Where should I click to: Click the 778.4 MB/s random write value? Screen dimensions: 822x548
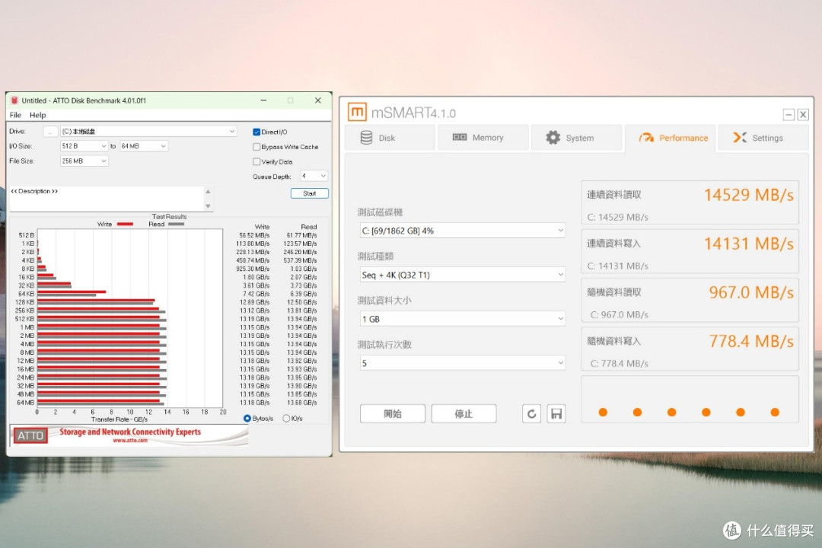(x=751, y=342)
